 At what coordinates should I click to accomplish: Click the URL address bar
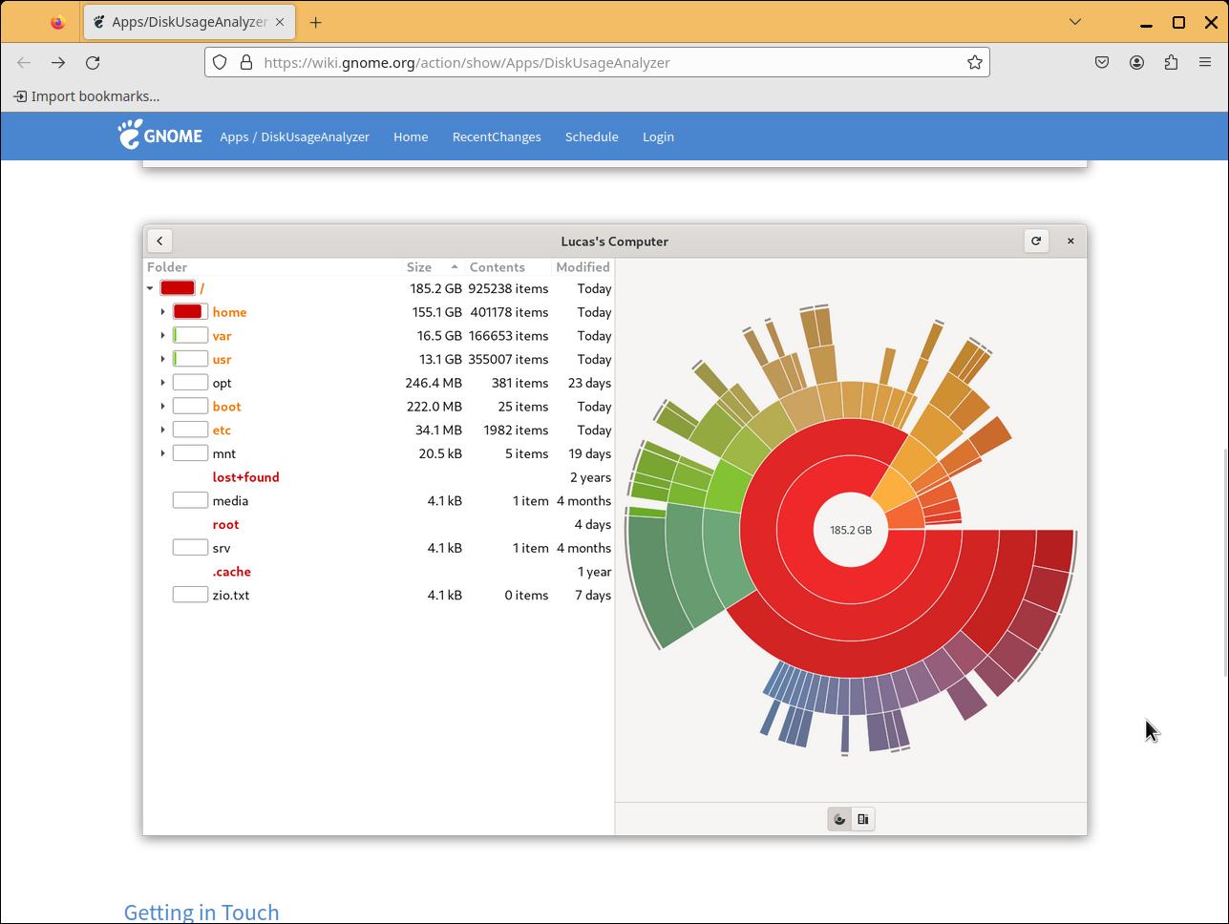click(597, 62)
